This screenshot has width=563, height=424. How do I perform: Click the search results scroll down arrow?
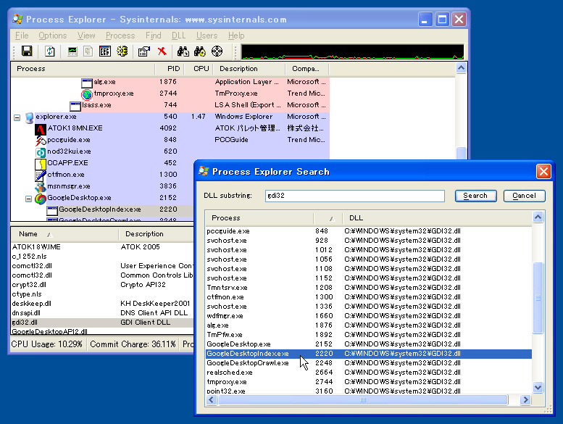point(538,387)
